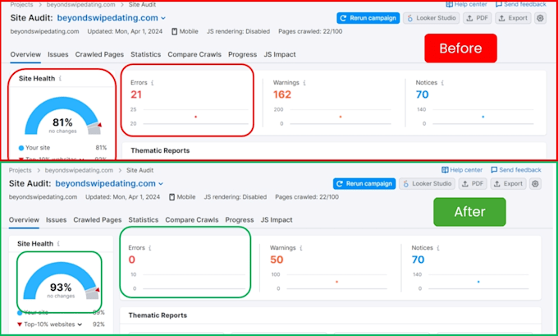Screen dimensions: 558x336
Task: Click "Pages crawled: 22/100" in Before screenshot
Action: click(310, 31)
